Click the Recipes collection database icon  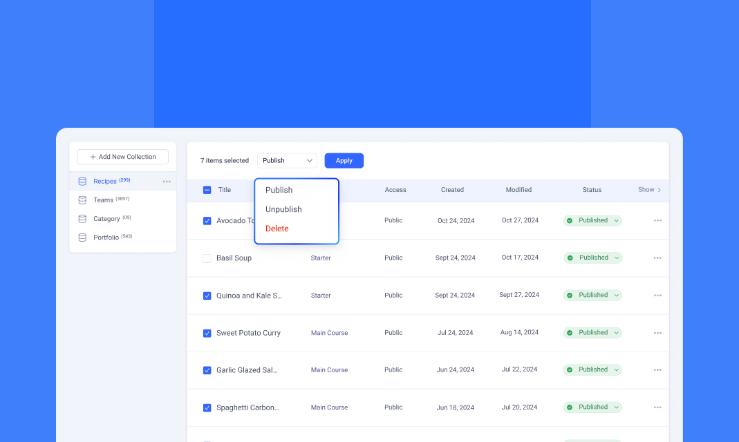[x=82, y=181]
